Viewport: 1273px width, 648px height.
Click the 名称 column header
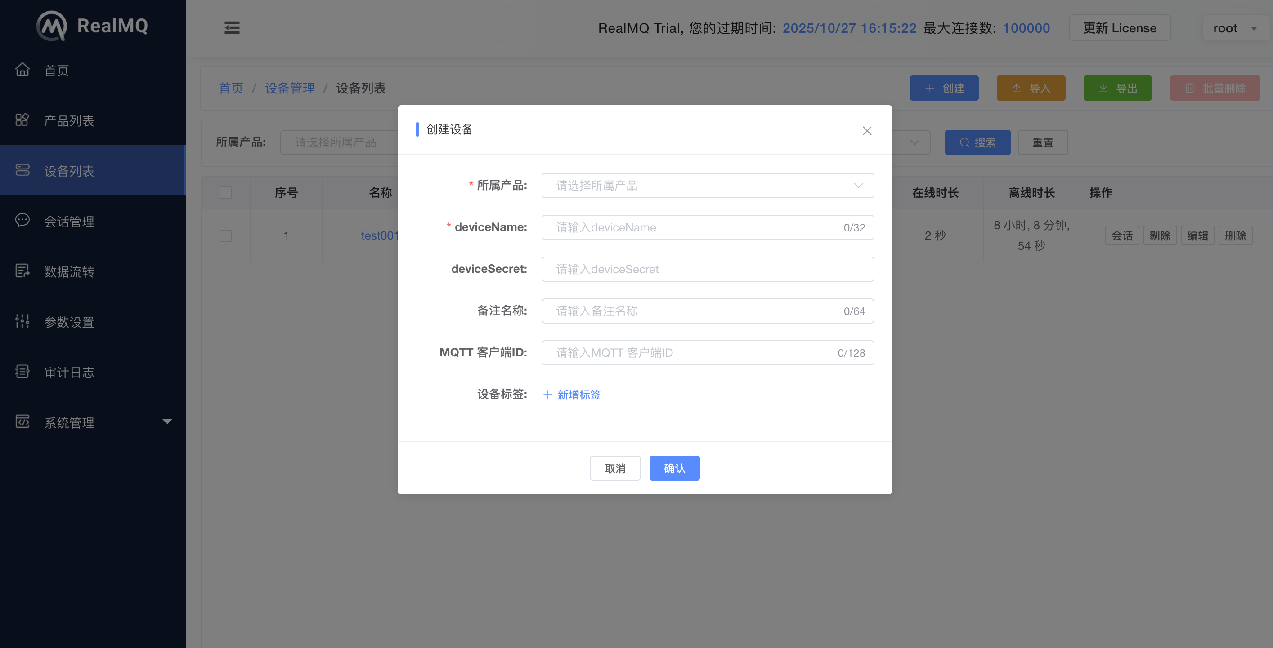pyautogui.click(x=380, y=193)
